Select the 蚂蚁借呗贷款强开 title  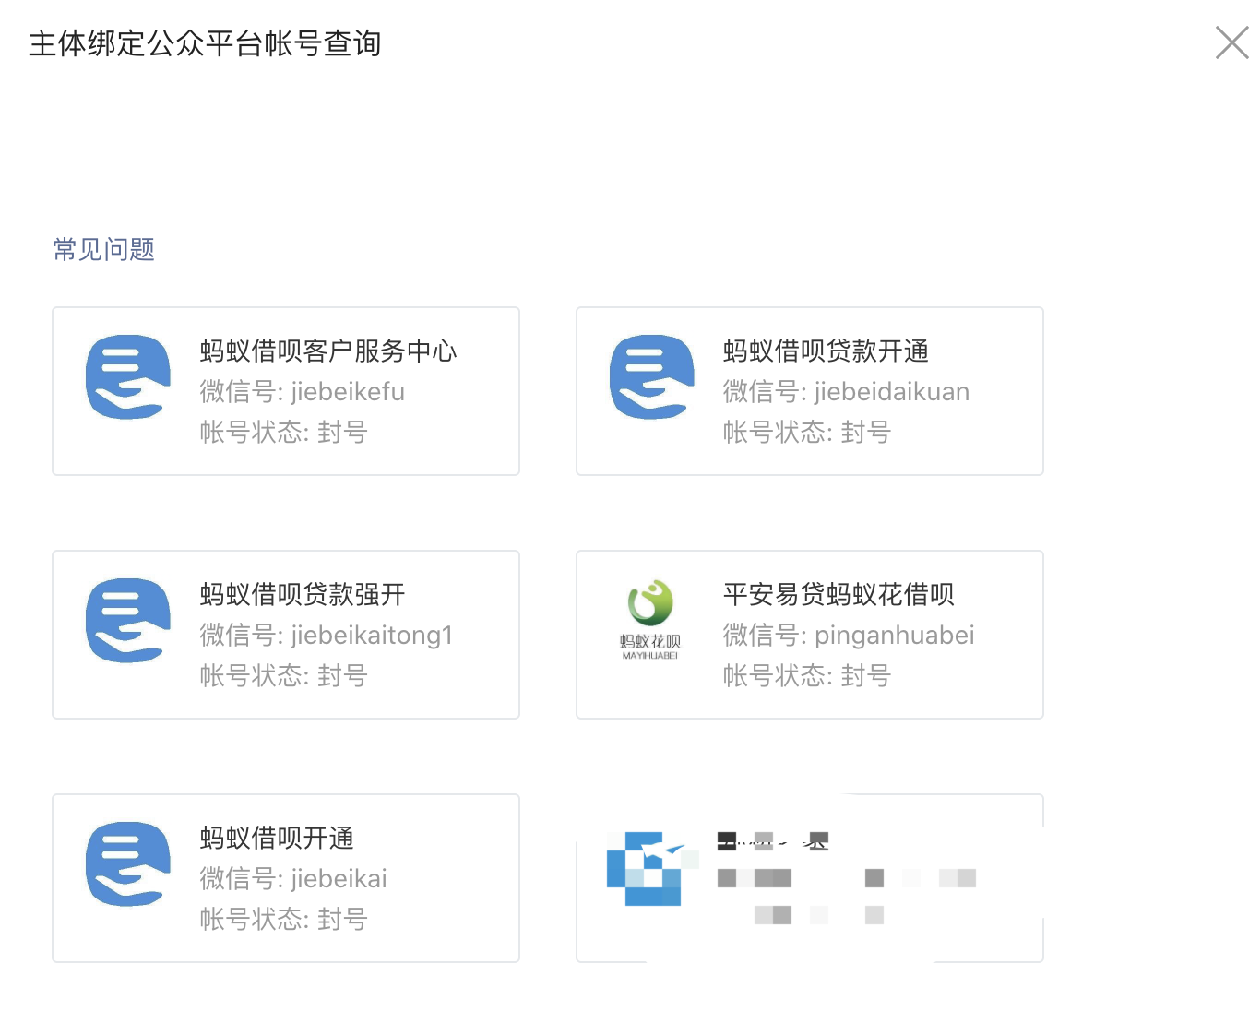point(303,594)
